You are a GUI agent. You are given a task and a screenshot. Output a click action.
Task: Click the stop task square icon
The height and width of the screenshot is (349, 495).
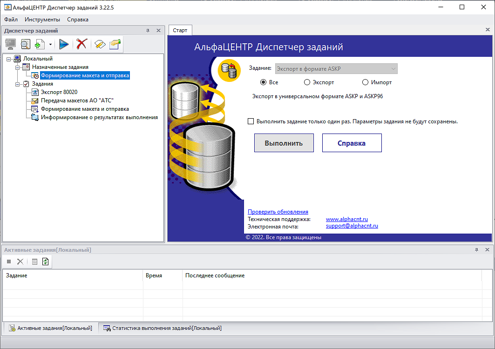(x=9, y=262)
